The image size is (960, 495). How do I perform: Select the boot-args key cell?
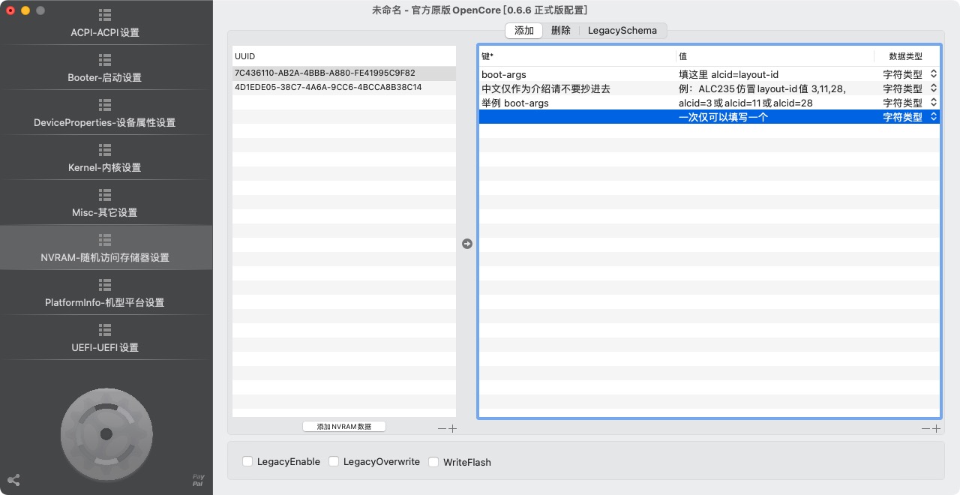coord(577,74)
